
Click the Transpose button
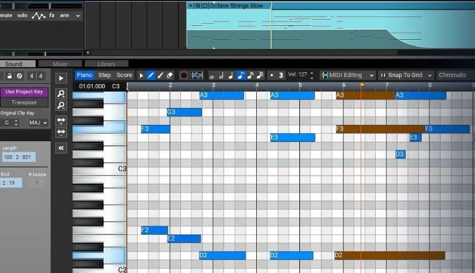click(x=24, y=103)
